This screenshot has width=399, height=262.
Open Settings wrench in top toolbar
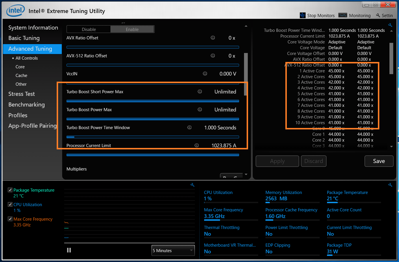point(378,15)
